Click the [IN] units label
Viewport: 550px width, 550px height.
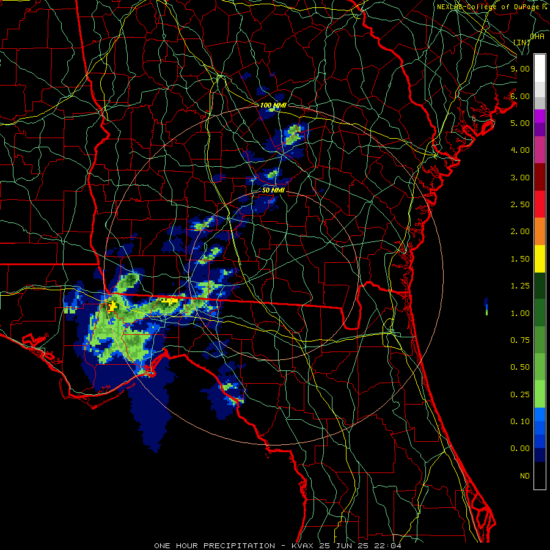[x=522, y=42]
